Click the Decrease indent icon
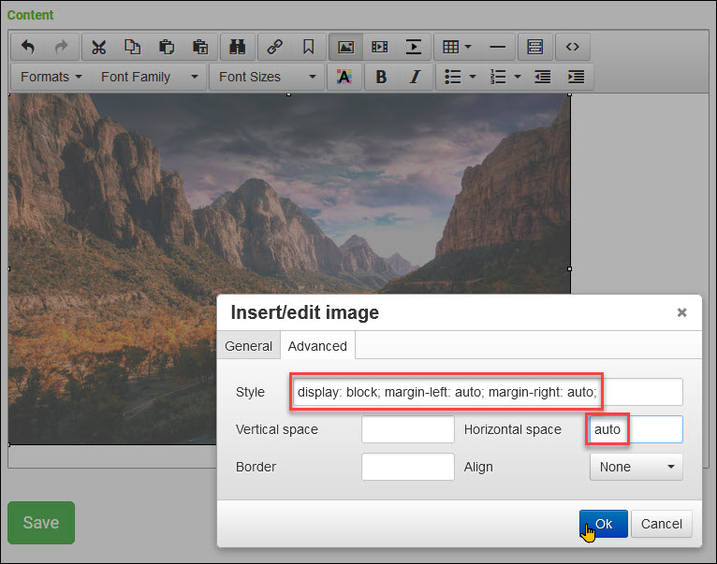Viewport: 717px width, 564px height. click(543, 77)
